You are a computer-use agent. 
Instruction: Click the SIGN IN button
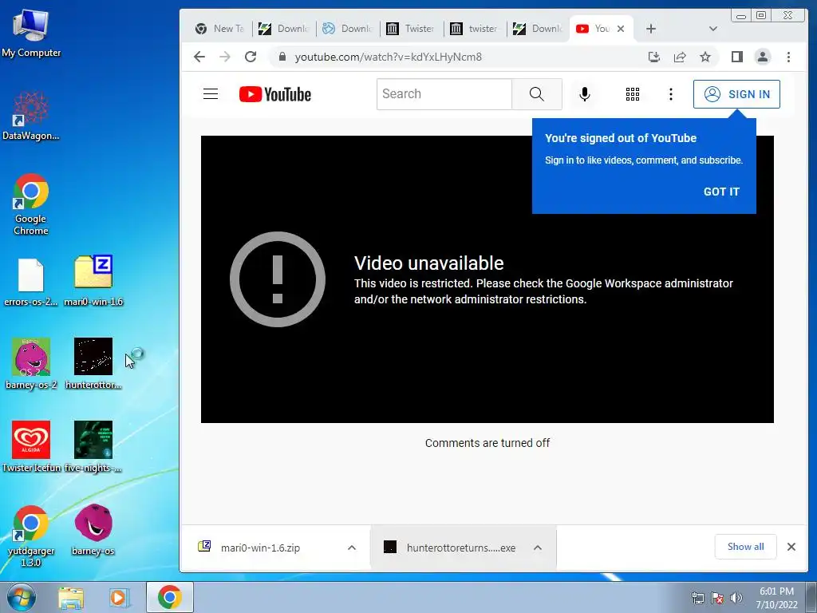coord(736,94)
